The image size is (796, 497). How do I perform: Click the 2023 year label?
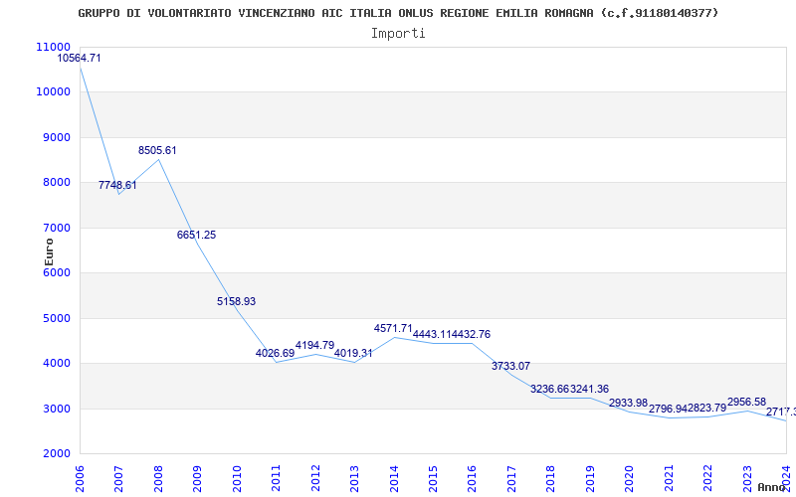[x=747, y=478]
